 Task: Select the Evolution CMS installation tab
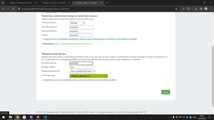click(86, 3)
